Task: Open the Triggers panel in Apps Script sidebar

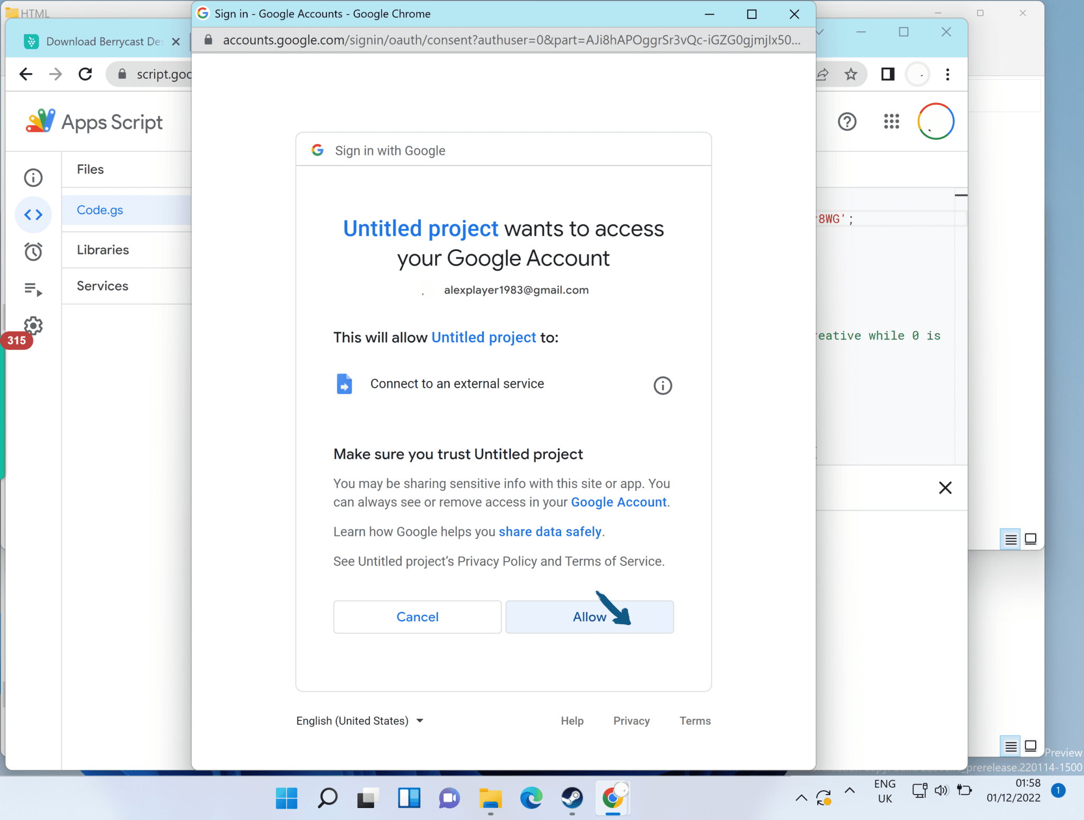Action: (33, 252)
